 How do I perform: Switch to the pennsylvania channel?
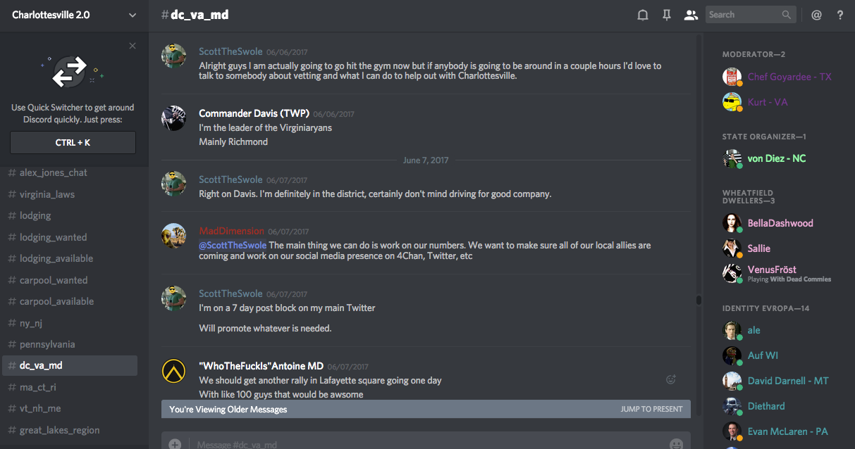pos(47,344)
